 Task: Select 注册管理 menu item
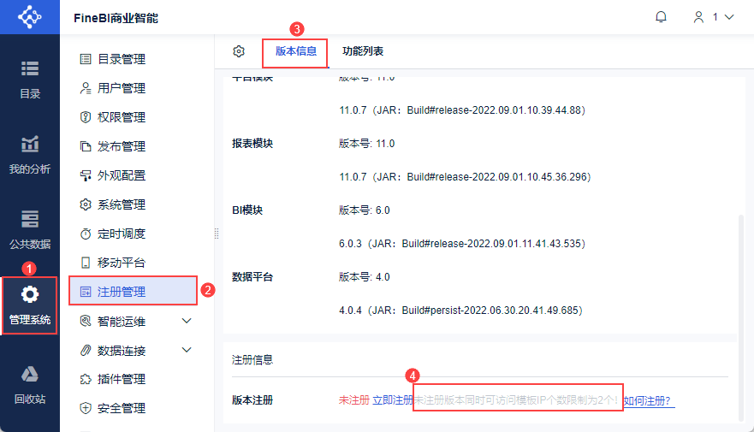click(134, 292)
